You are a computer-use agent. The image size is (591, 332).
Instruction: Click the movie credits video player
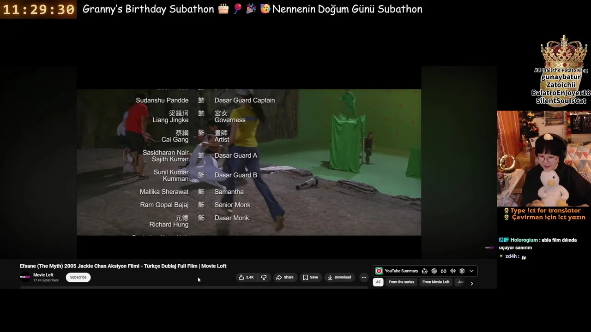click(x=249, y=162)
